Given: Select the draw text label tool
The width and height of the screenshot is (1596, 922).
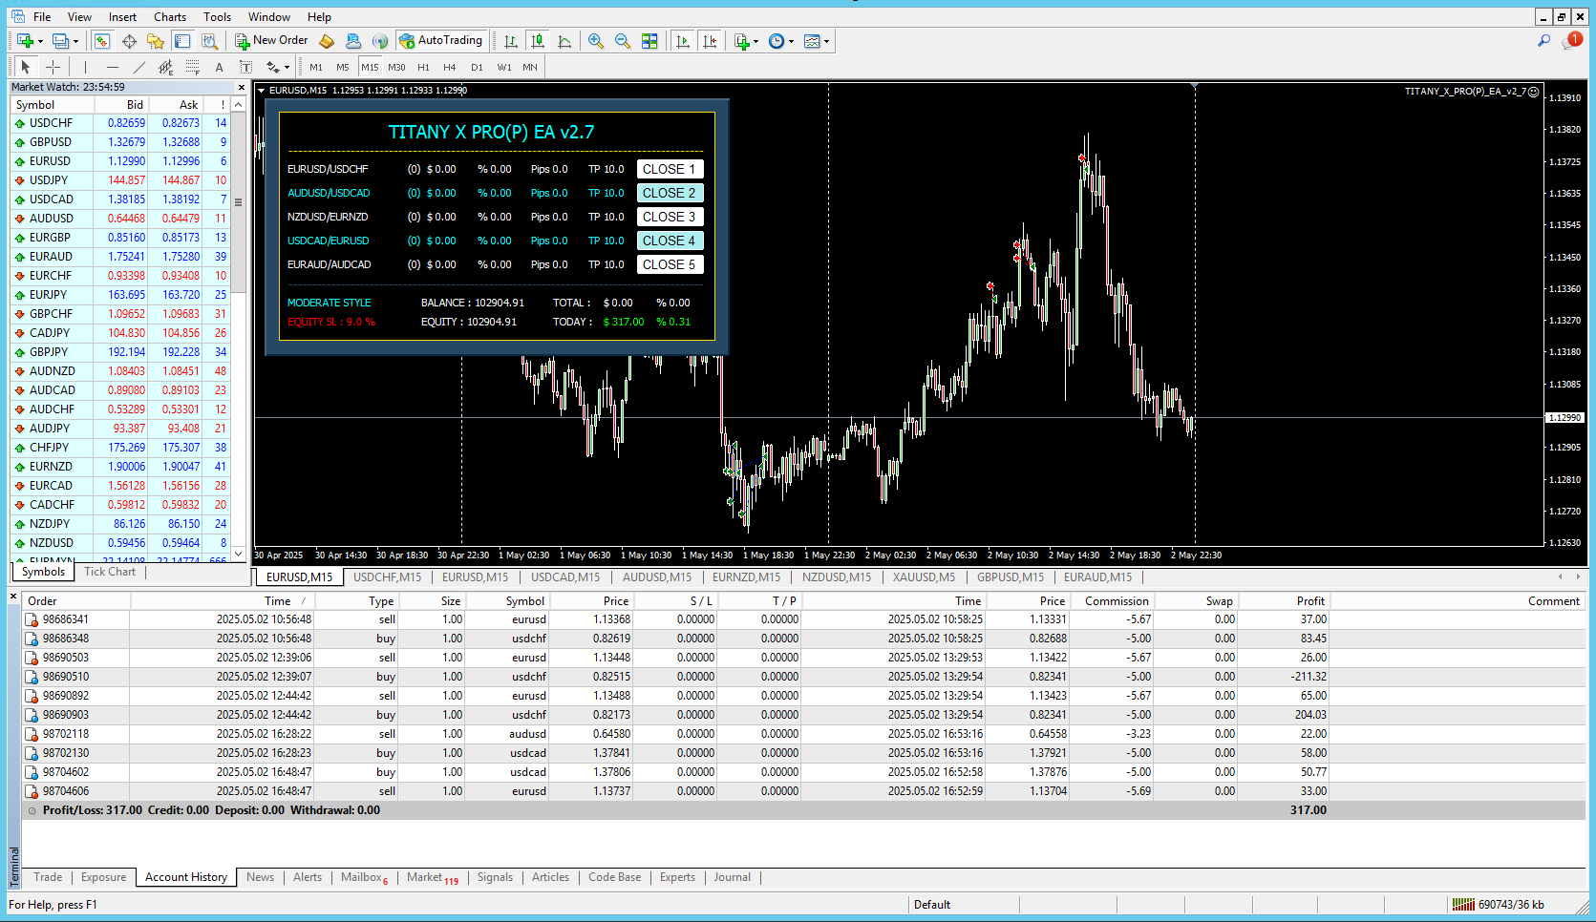Looking at the screenshot, I should pos(245,67).
